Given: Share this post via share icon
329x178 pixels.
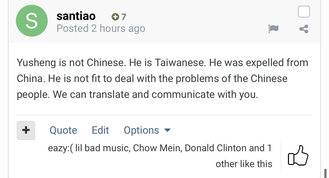Looking at the screenshot, I should click(x=304, y=29).
